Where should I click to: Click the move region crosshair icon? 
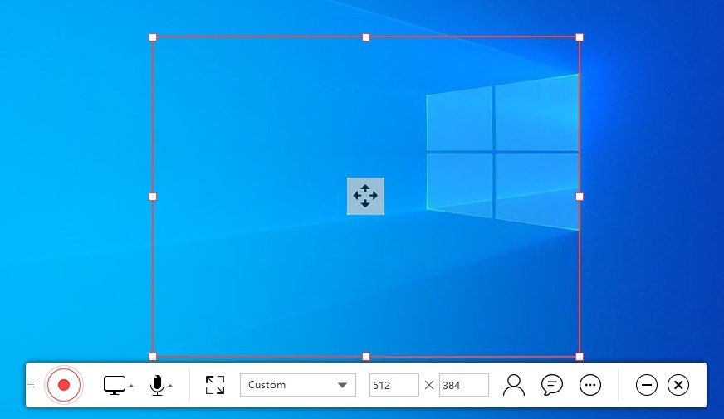click(x=365, y=196)
